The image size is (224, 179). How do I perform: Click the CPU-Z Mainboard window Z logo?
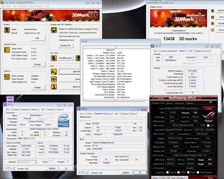(x=79, y=109)
